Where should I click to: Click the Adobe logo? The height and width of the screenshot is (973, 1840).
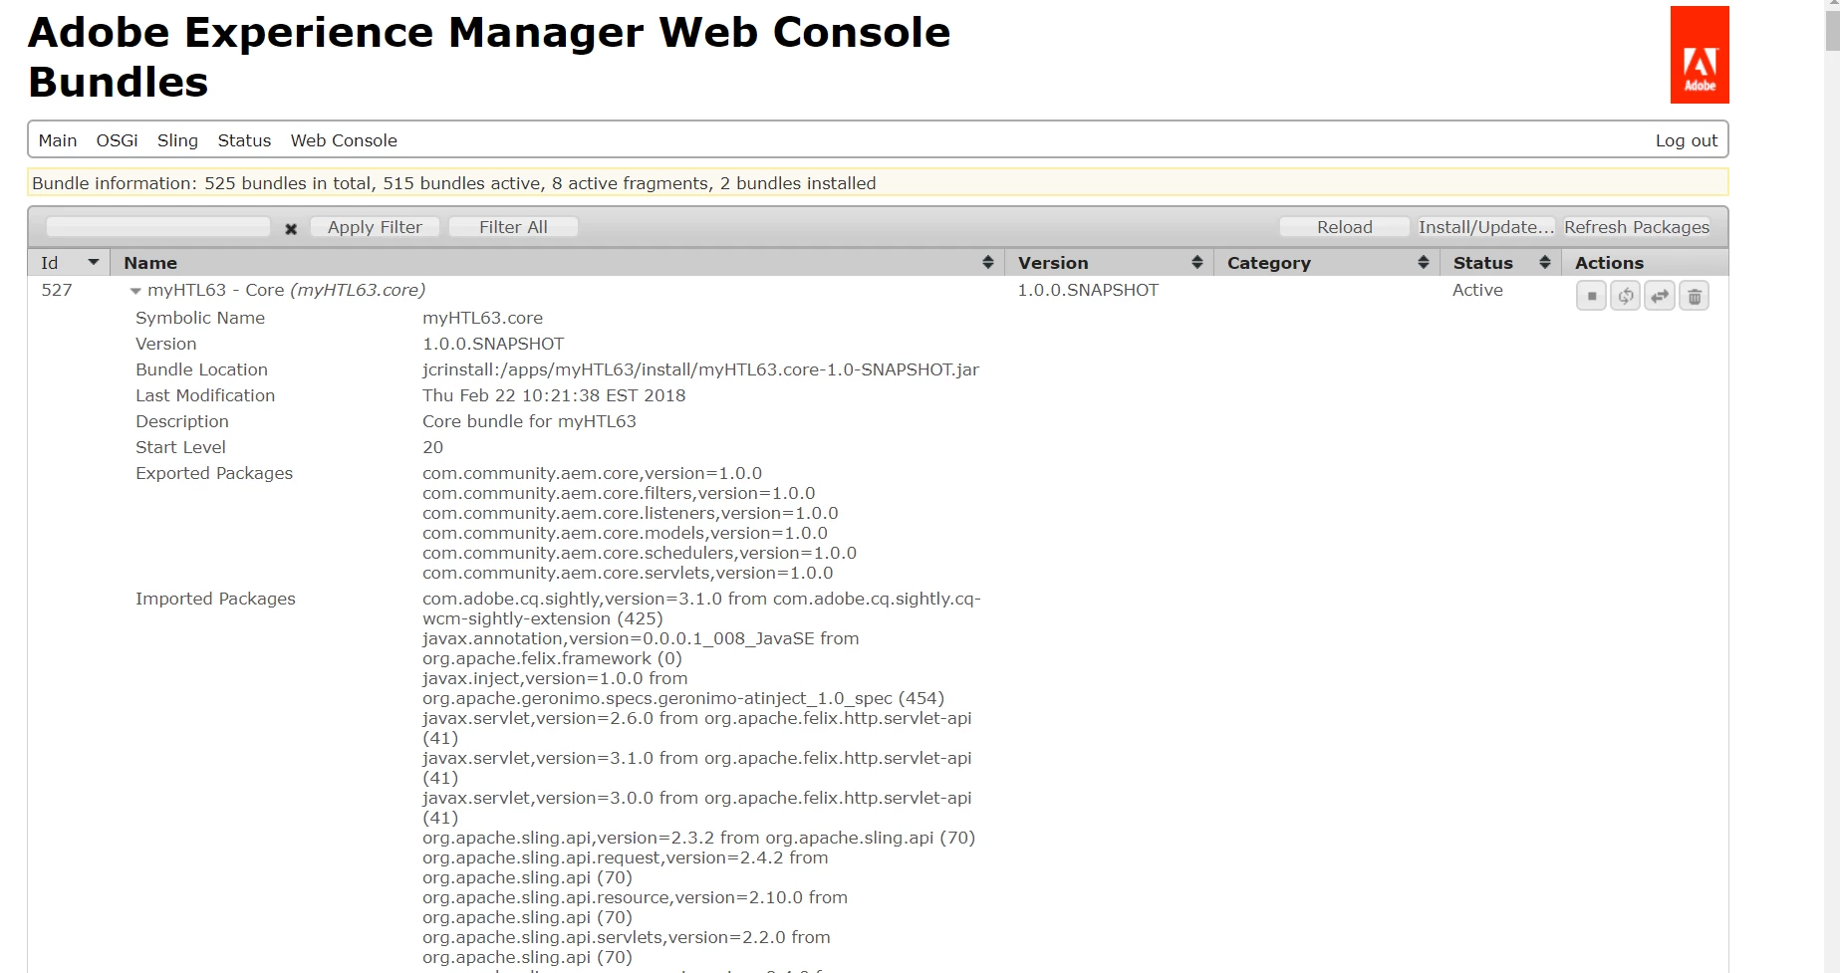point(1700,55)
